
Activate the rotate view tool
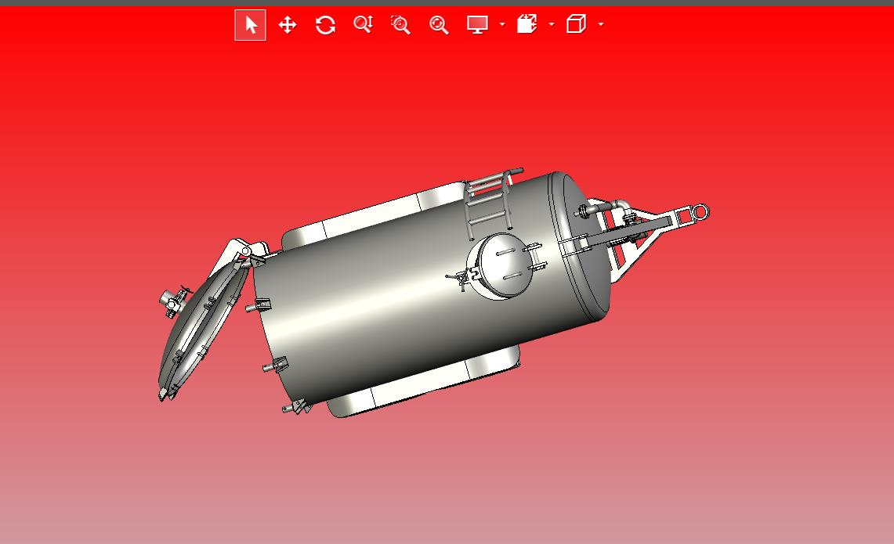[326, 25]
